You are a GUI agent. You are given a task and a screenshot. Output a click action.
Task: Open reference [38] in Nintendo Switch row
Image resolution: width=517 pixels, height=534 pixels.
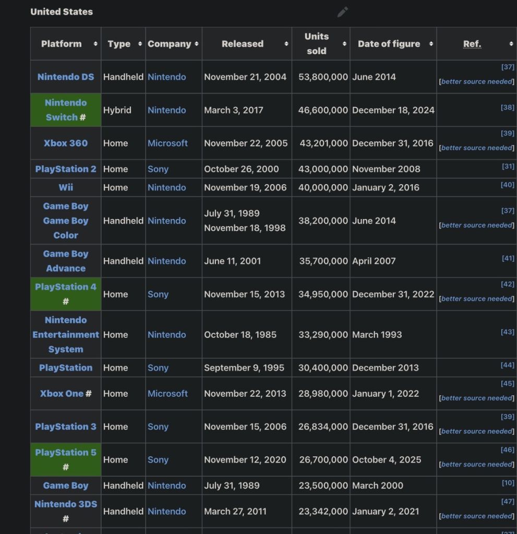click(508, 107)
